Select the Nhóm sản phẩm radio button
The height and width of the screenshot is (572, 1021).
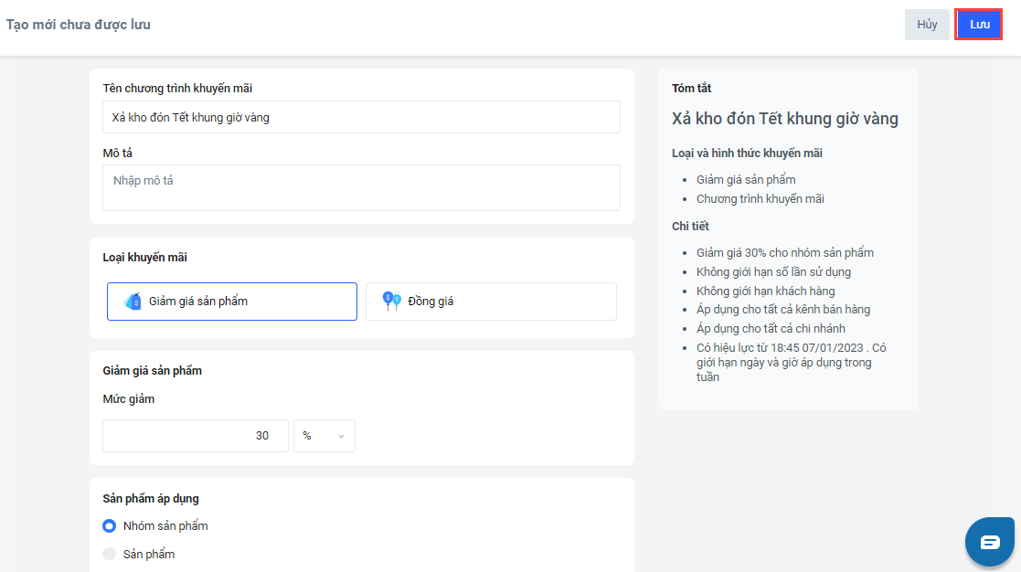pyautogui.click(x=110, y=526)
